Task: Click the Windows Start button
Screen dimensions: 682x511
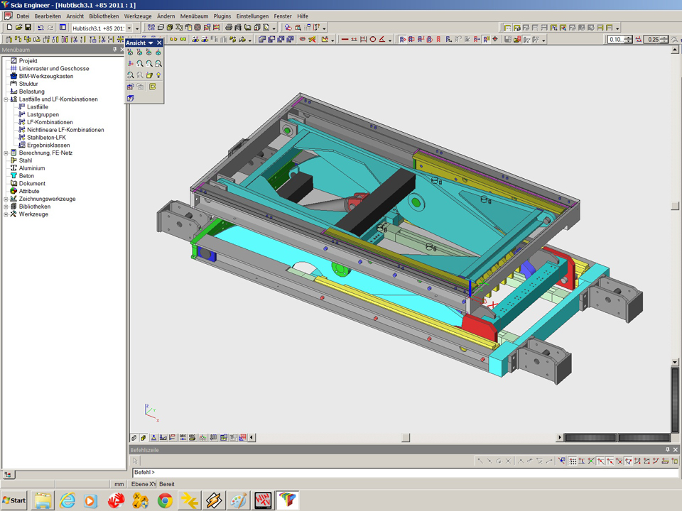Action: tap(14, 500)
